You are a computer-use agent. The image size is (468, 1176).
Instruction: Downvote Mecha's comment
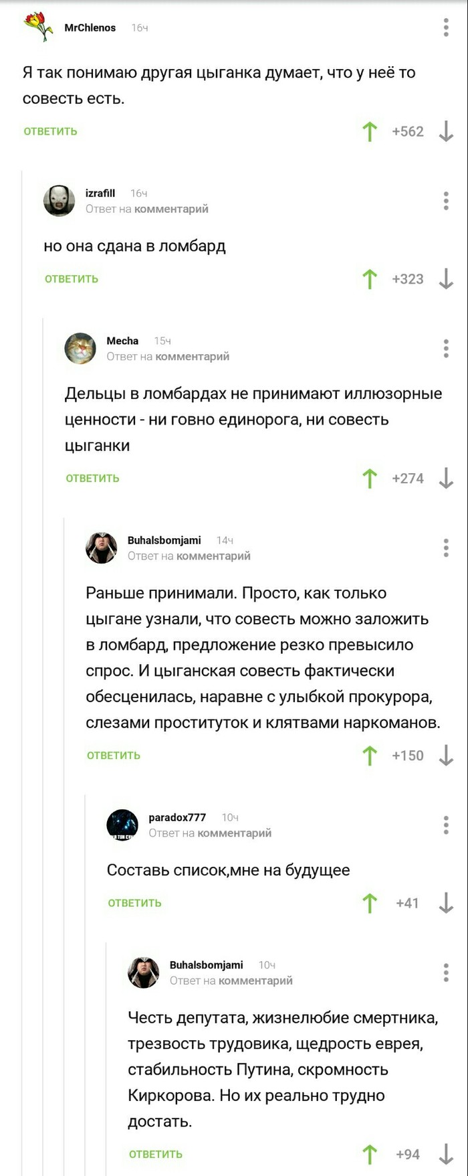click(446, 478)
